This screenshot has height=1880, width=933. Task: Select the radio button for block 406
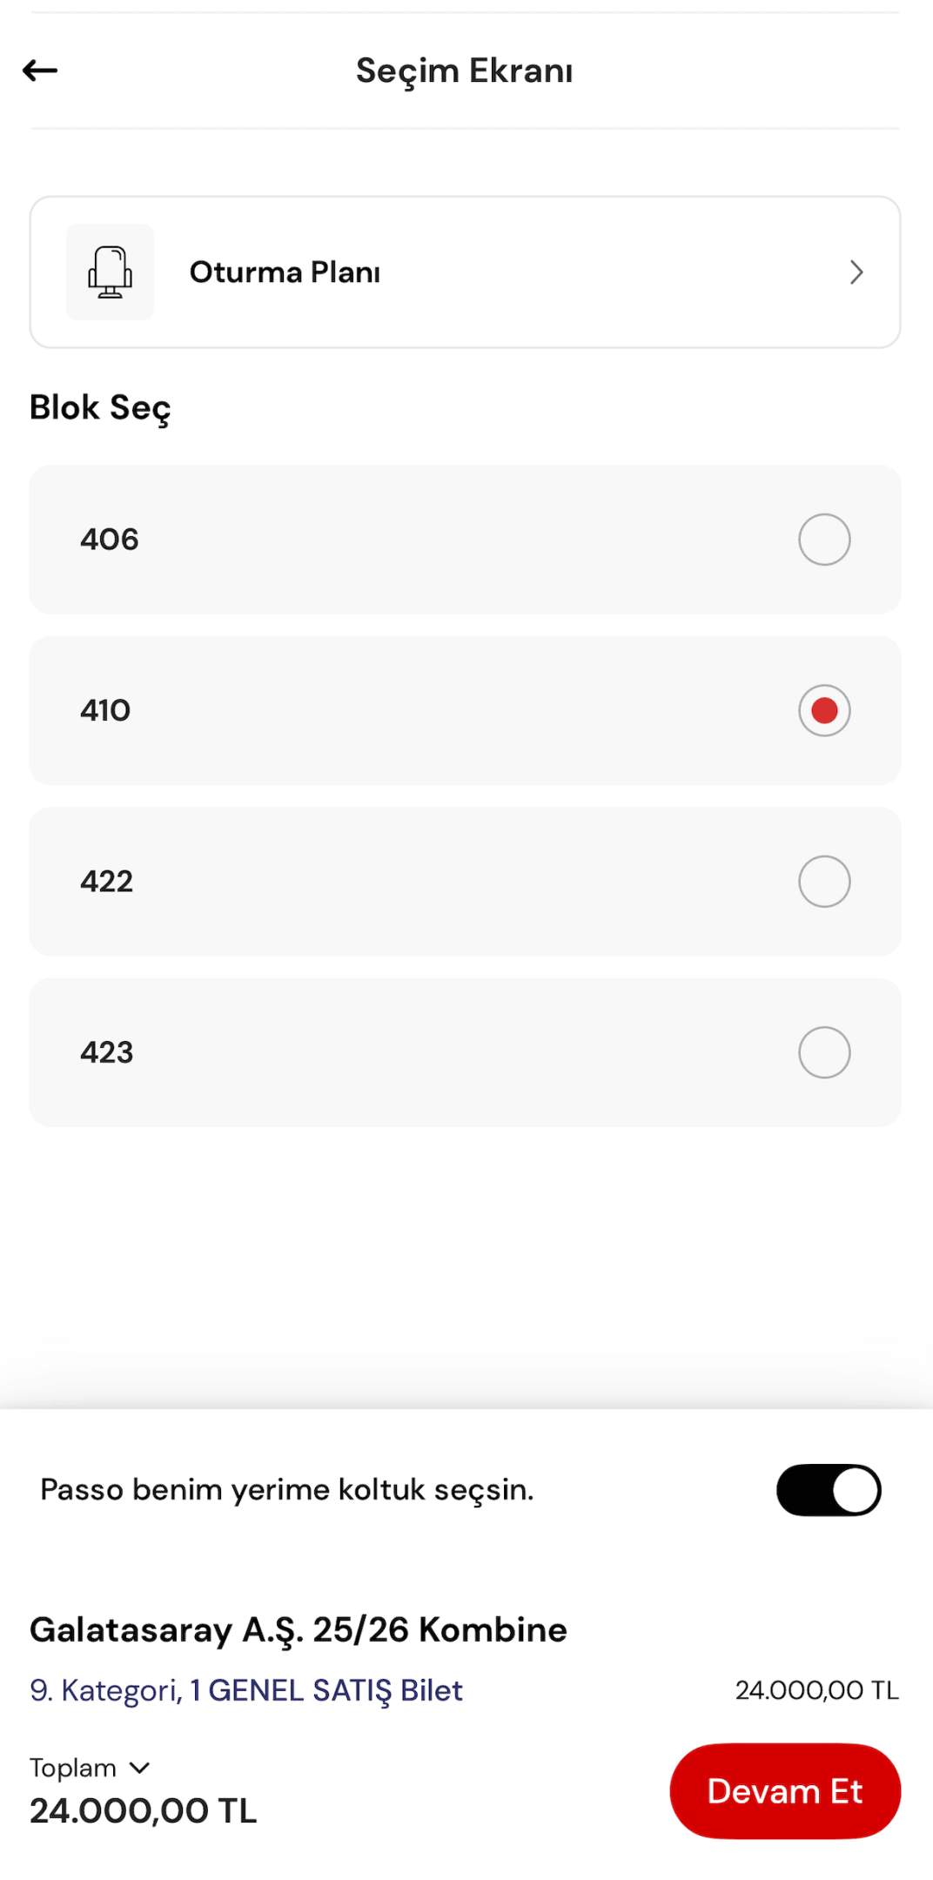pyautogui.click(x=823, y=540)
